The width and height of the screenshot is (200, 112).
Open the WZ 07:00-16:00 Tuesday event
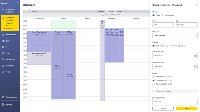pyautogui.click(x=69, y=52)
